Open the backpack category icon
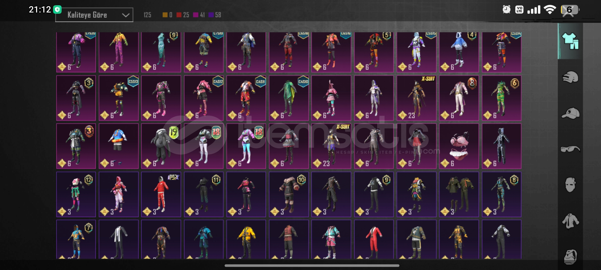This screenshot has height=270, width=601. coord(570,256)
